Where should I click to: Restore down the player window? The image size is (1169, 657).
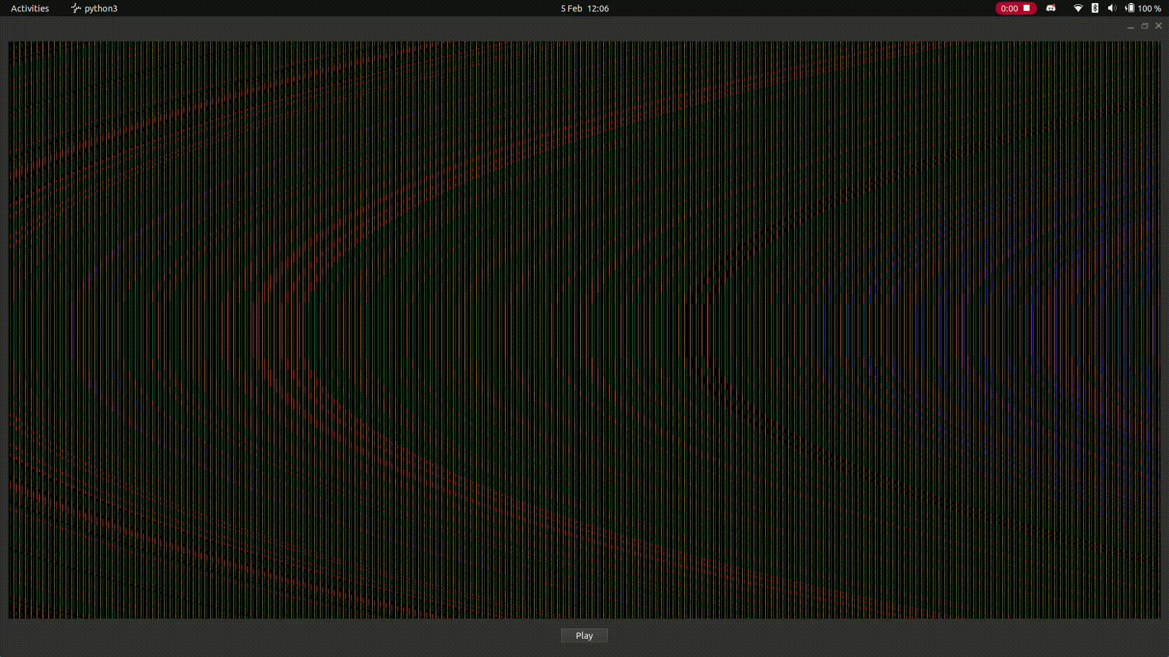[x=1145, y=26]
